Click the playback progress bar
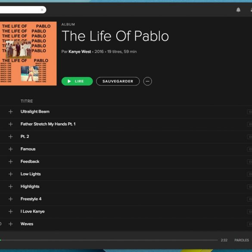 coord(109,240)
